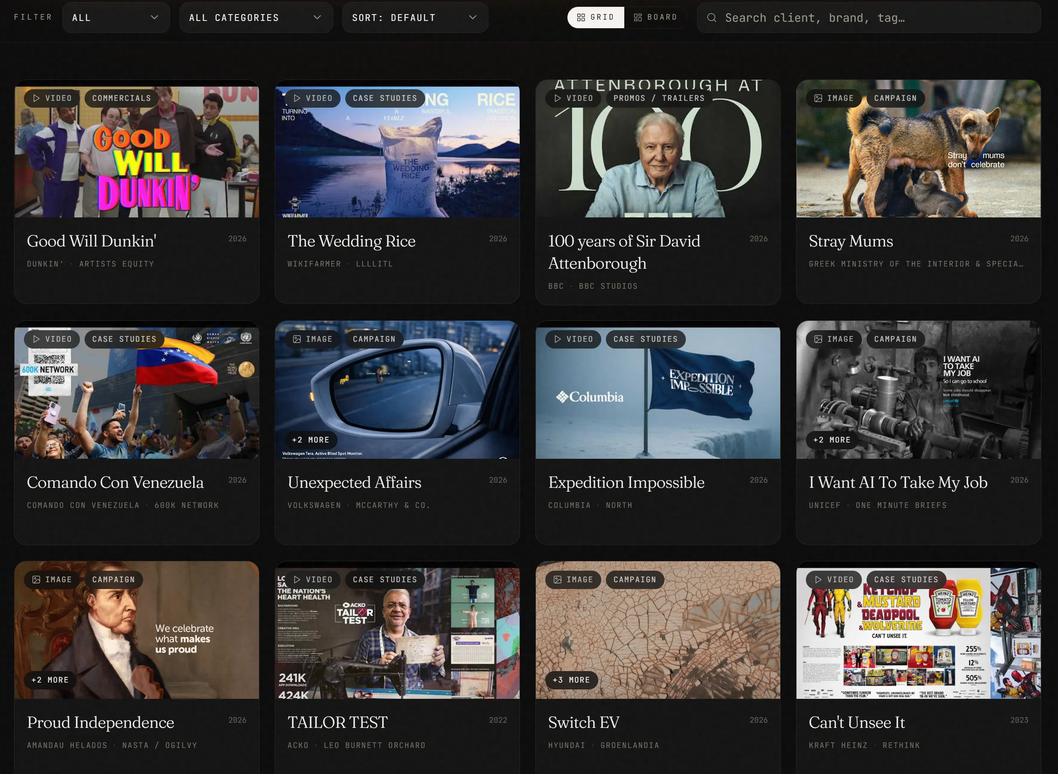Image resolution: width=1058 pixels, height=774 pixels.
Task: Select Case Studies tag on TAILOR TEST card
Action: [385, 580]
